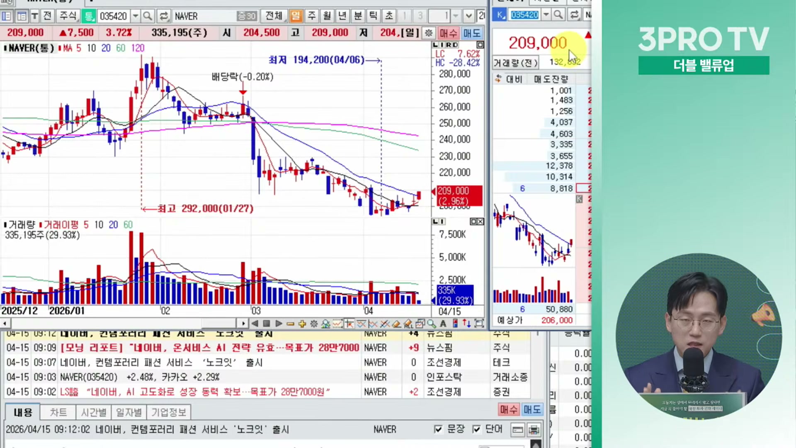Expand the stock code 035420 dropdown

136,16
